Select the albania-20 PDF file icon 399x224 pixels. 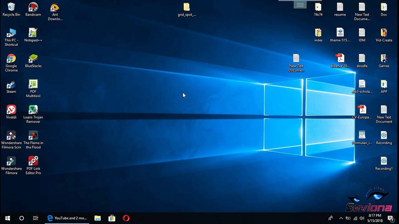[340, 61]
